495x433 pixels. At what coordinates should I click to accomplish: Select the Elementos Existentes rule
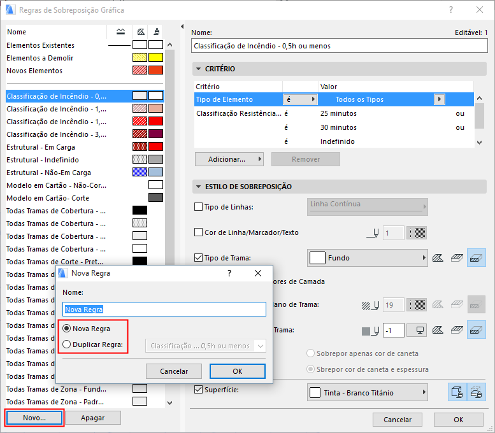85,45
